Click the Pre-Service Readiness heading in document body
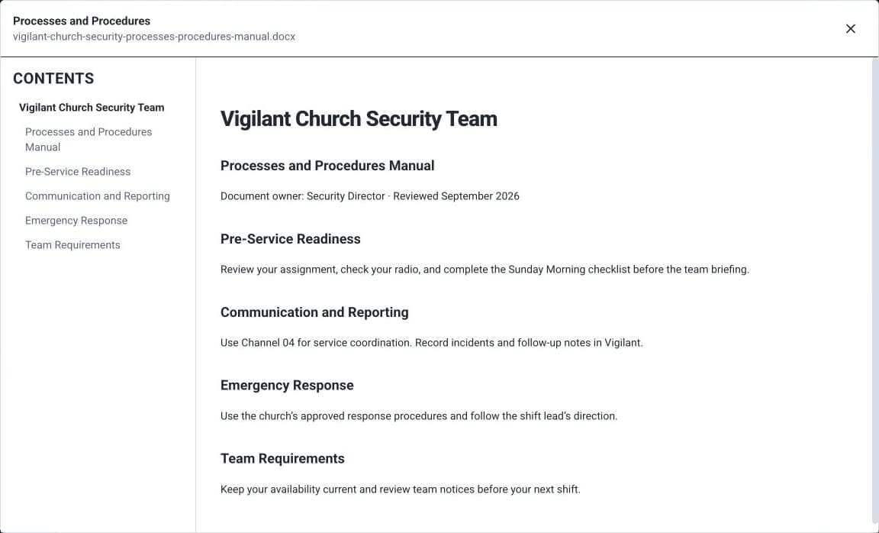Viewport: 879px width, 533px height. (x=291, y=239)
